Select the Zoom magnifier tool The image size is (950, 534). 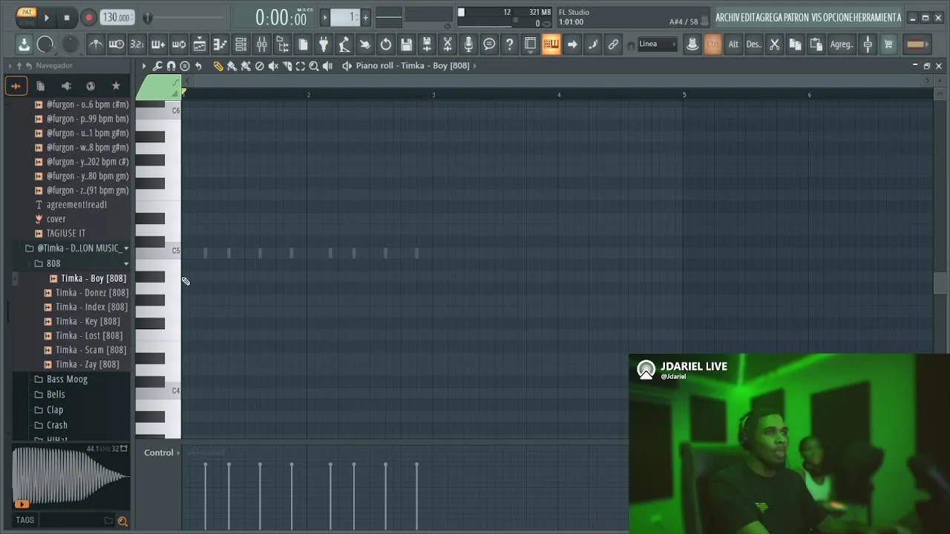point(314,66)
